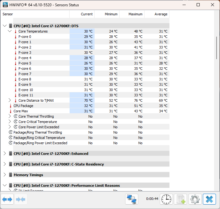The width and height of the screenshot is (220, 209).
Task: Expand Core Distance to TjMAX
Action: click(10, 100)
